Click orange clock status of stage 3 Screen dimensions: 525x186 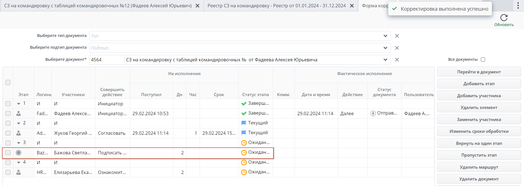click(x=244, y=143)
